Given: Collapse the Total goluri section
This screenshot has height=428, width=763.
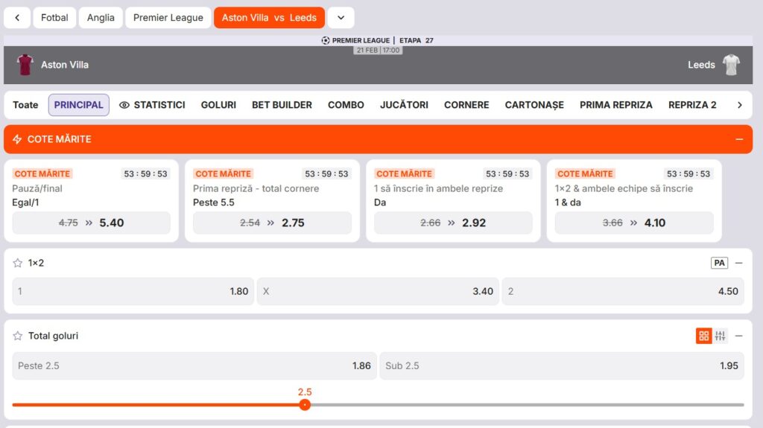Looking at the screenshot, I should [x=738, y=336].
